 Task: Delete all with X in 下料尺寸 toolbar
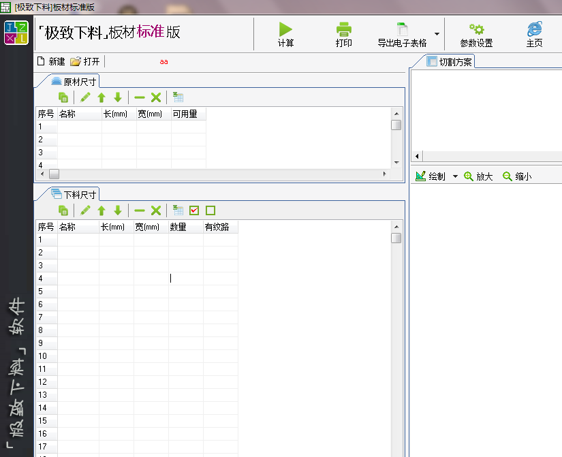pos(156,210)
